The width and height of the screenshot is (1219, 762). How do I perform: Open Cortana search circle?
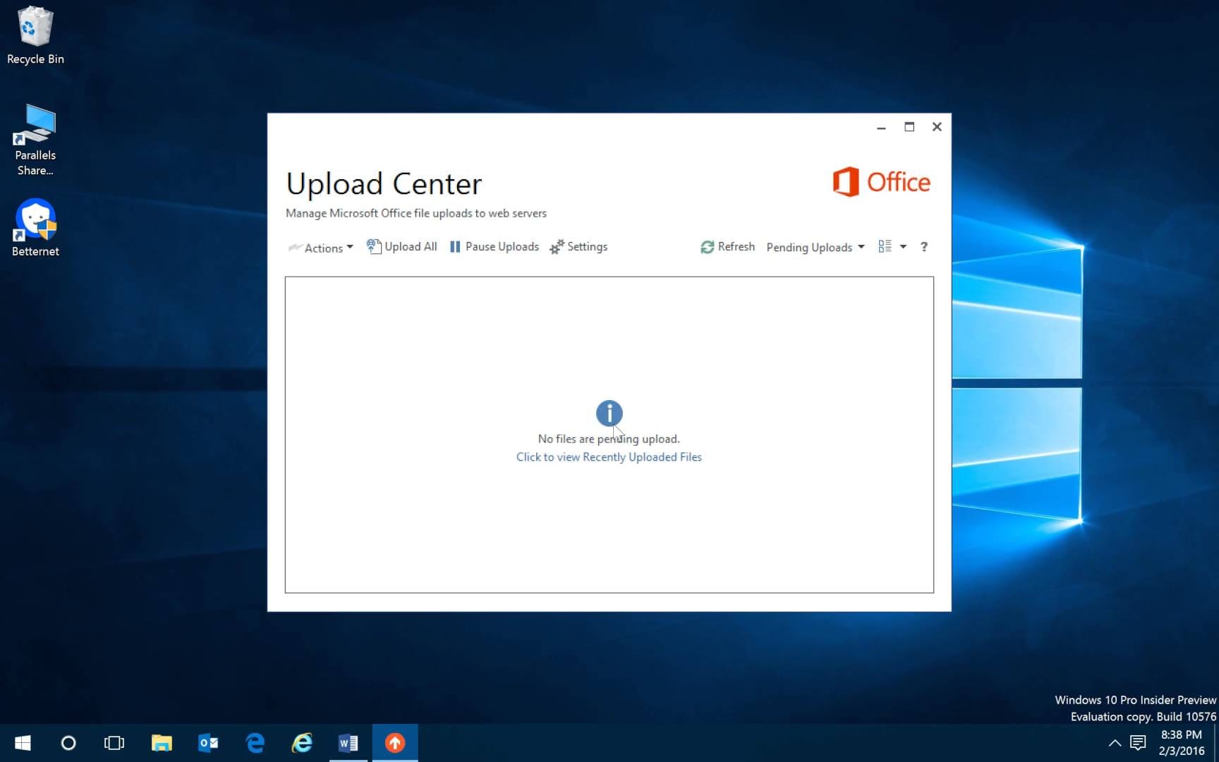68,743
